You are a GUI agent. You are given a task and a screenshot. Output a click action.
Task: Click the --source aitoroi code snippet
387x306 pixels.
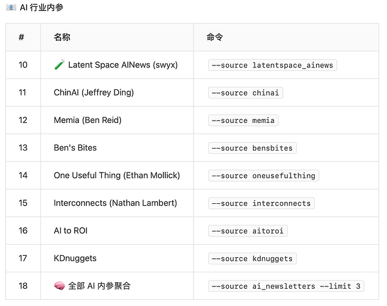[x=248, y=231]
